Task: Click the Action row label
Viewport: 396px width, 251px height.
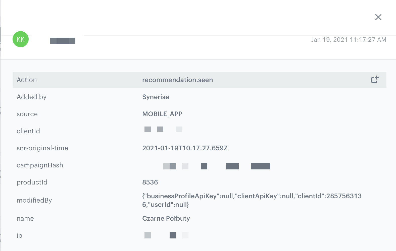Action: pos(27,80)
